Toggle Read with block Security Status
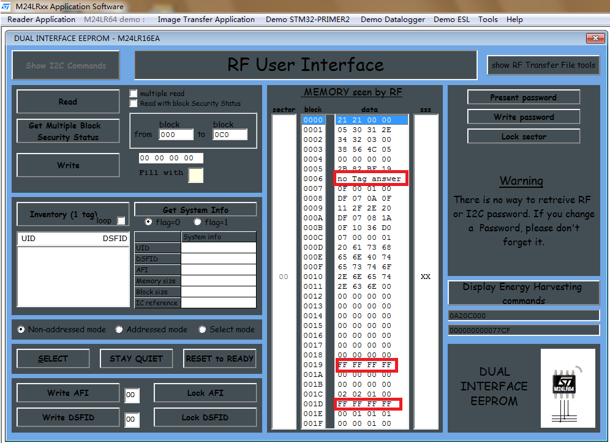Image resolution: width=610 pixels, height=443 pixels. [134, 103]
